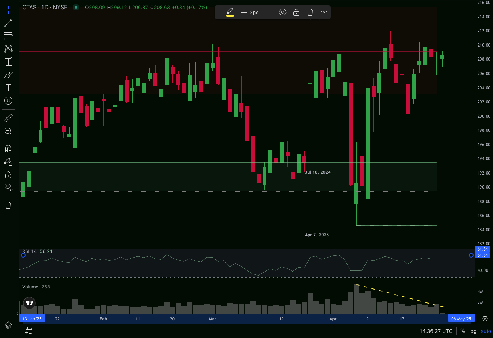
Task: Select the zoom in magnifier tool
Action: click(8, 131)
